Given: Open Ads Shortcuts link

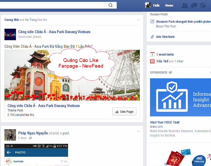Looking at the screenshot, I should coord(165,37).
